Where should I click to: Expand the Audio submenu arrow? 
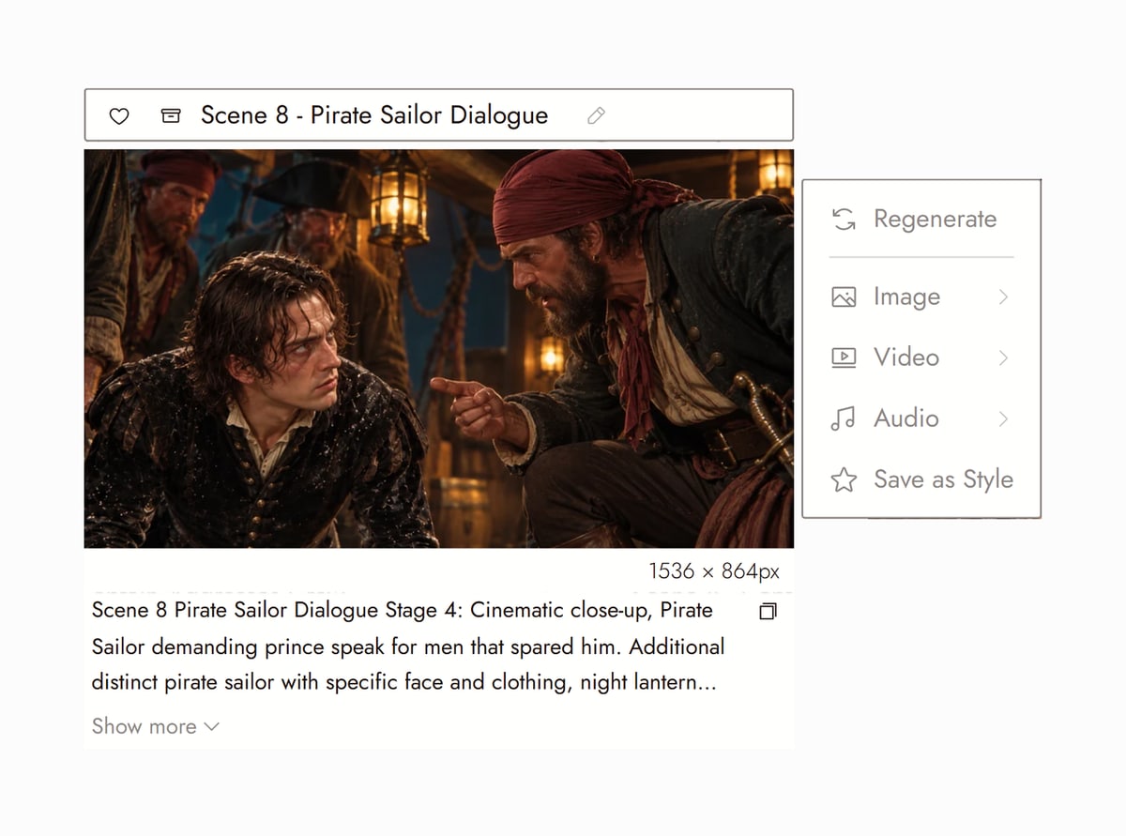click(x=1003, y=418)
